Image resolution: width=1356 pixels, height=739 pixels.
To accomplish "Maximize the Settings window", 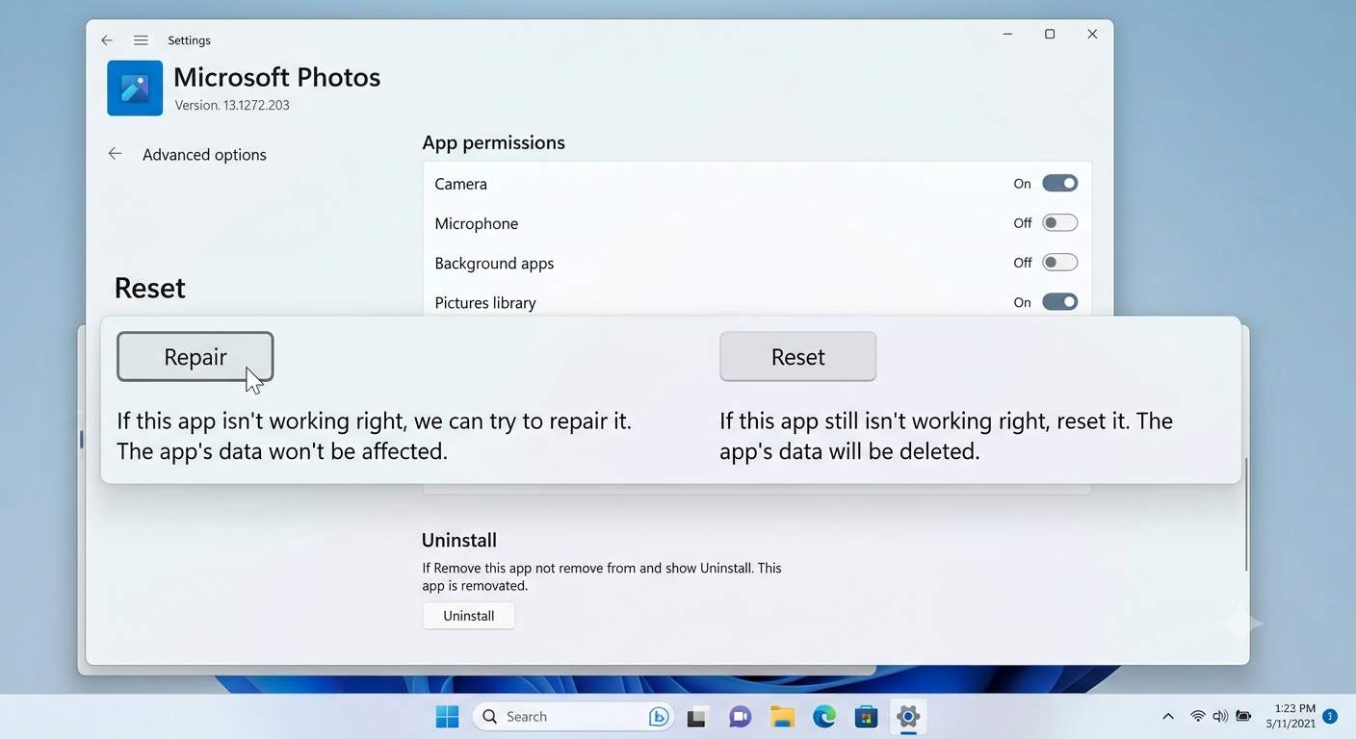I will click(1050, 35).
